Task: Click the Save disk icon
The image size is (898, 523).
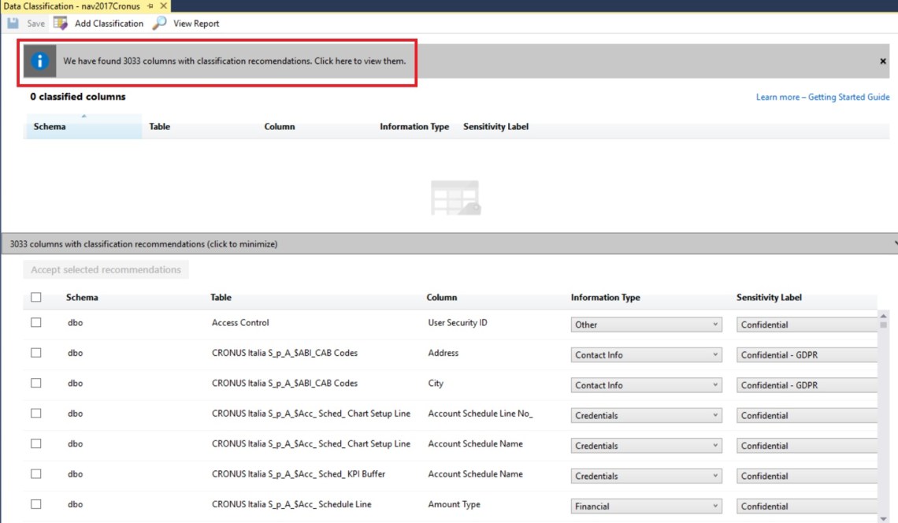Action: [13, 24]
